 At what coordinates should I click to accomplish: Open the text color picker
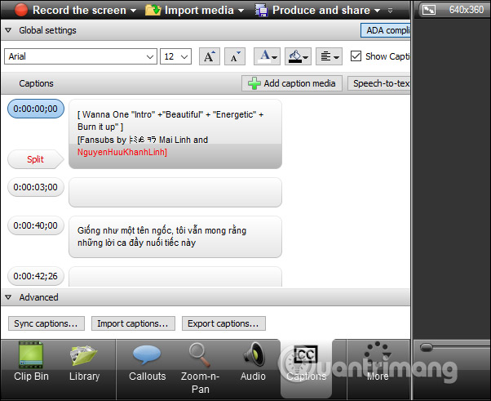(267, 56)
